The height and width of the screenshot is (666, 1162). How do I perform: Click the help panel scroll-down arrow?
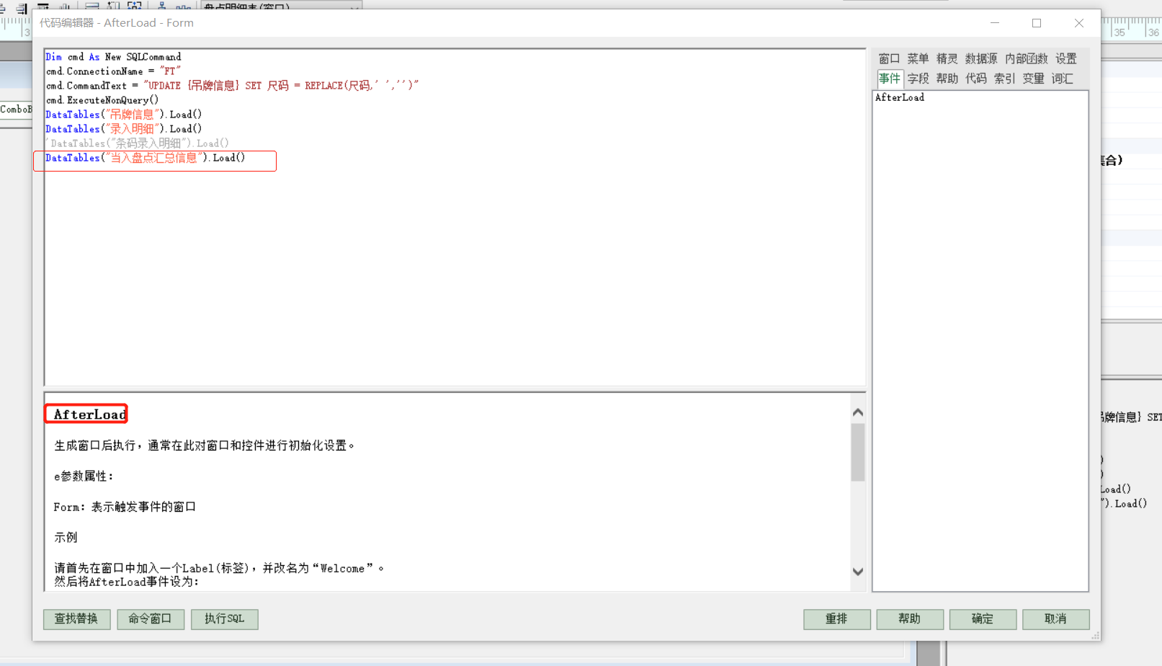[857, 572]
